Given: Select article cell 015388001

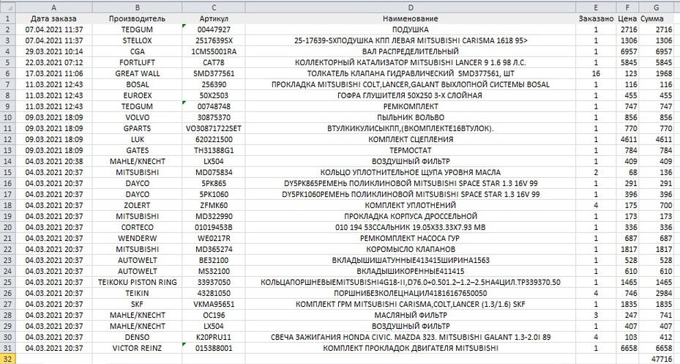Looking at the screenshot, I should pyautogui.click(x=214, y=349).
